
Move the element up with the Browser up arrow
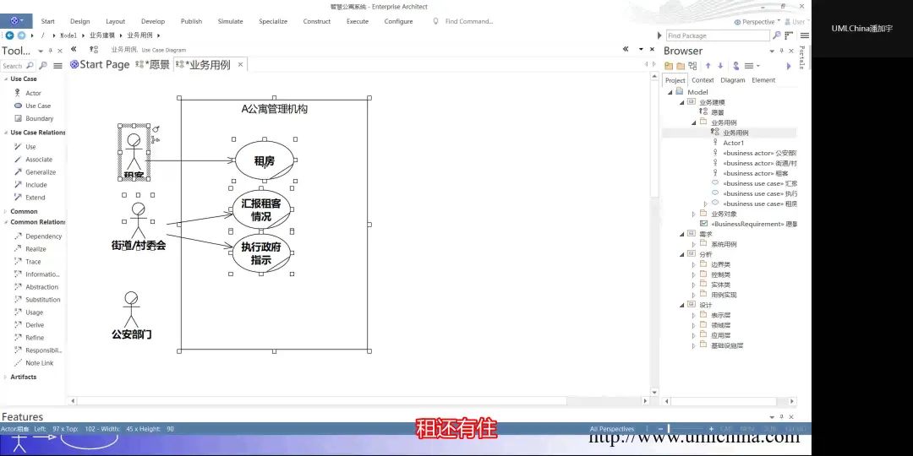pyautogui.click(x=708, y=66)
